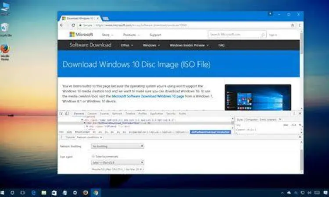Viewport: 329px width, 197px height.
Task: Select the Network conditions drawer tab
Action: [88, 137]
